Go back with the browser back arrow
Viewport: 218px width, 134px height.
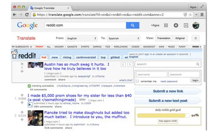(x=14, y=15)
